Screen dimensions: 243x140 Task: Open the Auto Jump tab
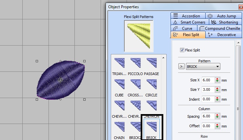(223, 16)
